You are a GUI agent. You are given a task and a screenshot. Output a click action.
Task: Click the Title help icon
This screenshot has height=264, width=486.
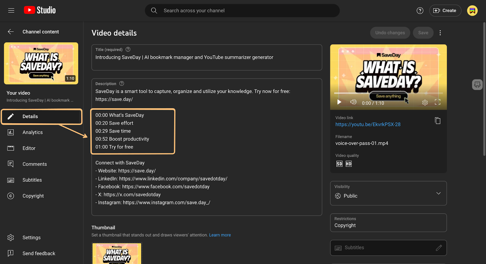pyautogui.click(x=128, y=49)
